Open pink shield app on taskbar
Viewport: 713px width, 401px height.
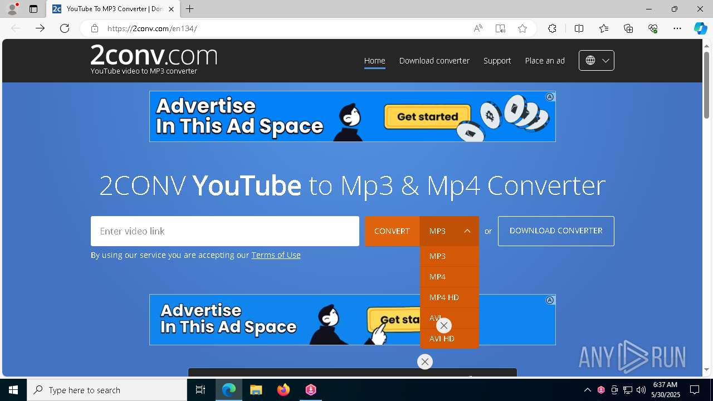pos(311,390)
